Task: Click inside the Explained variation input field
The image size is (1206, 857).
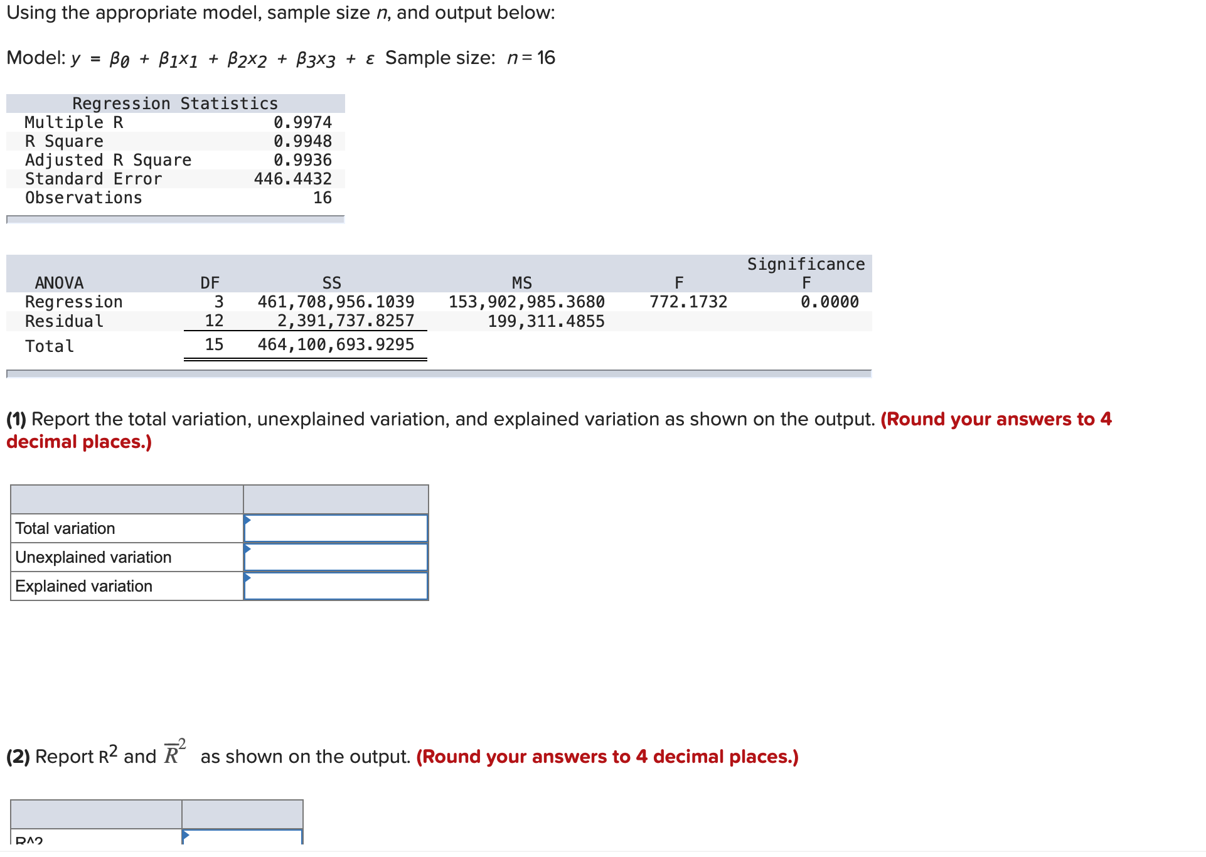Action: tap(336, 585)
